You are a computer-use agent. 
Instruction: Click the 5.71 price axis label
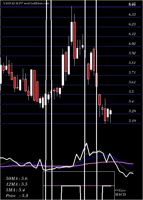pyautogui.click(x=132, y=73)
